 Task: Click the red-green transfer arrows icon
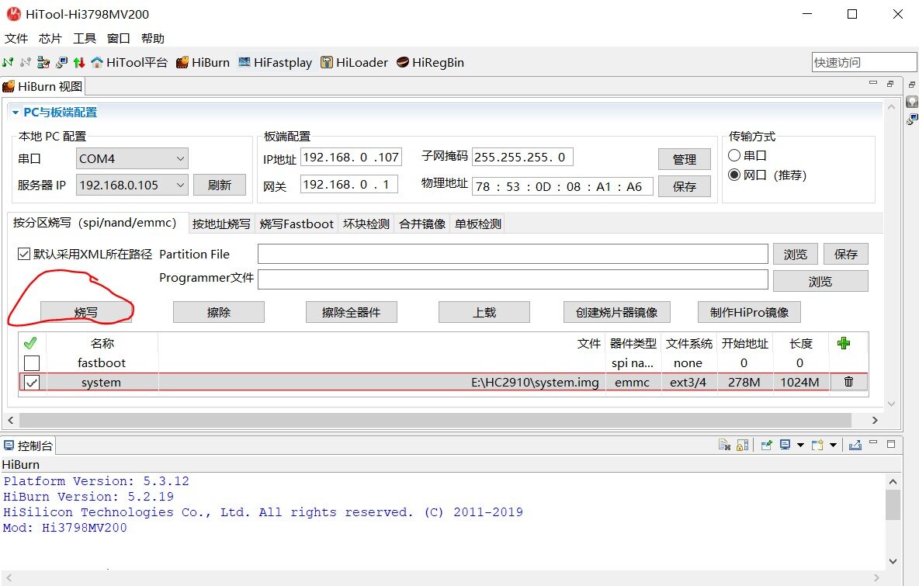[x=79, y=62]
